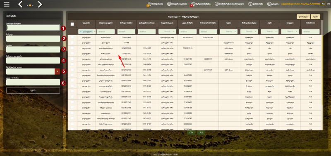Click the phone cell 010021150
This screenshot has width=331, height=156.
coord(188,59)
